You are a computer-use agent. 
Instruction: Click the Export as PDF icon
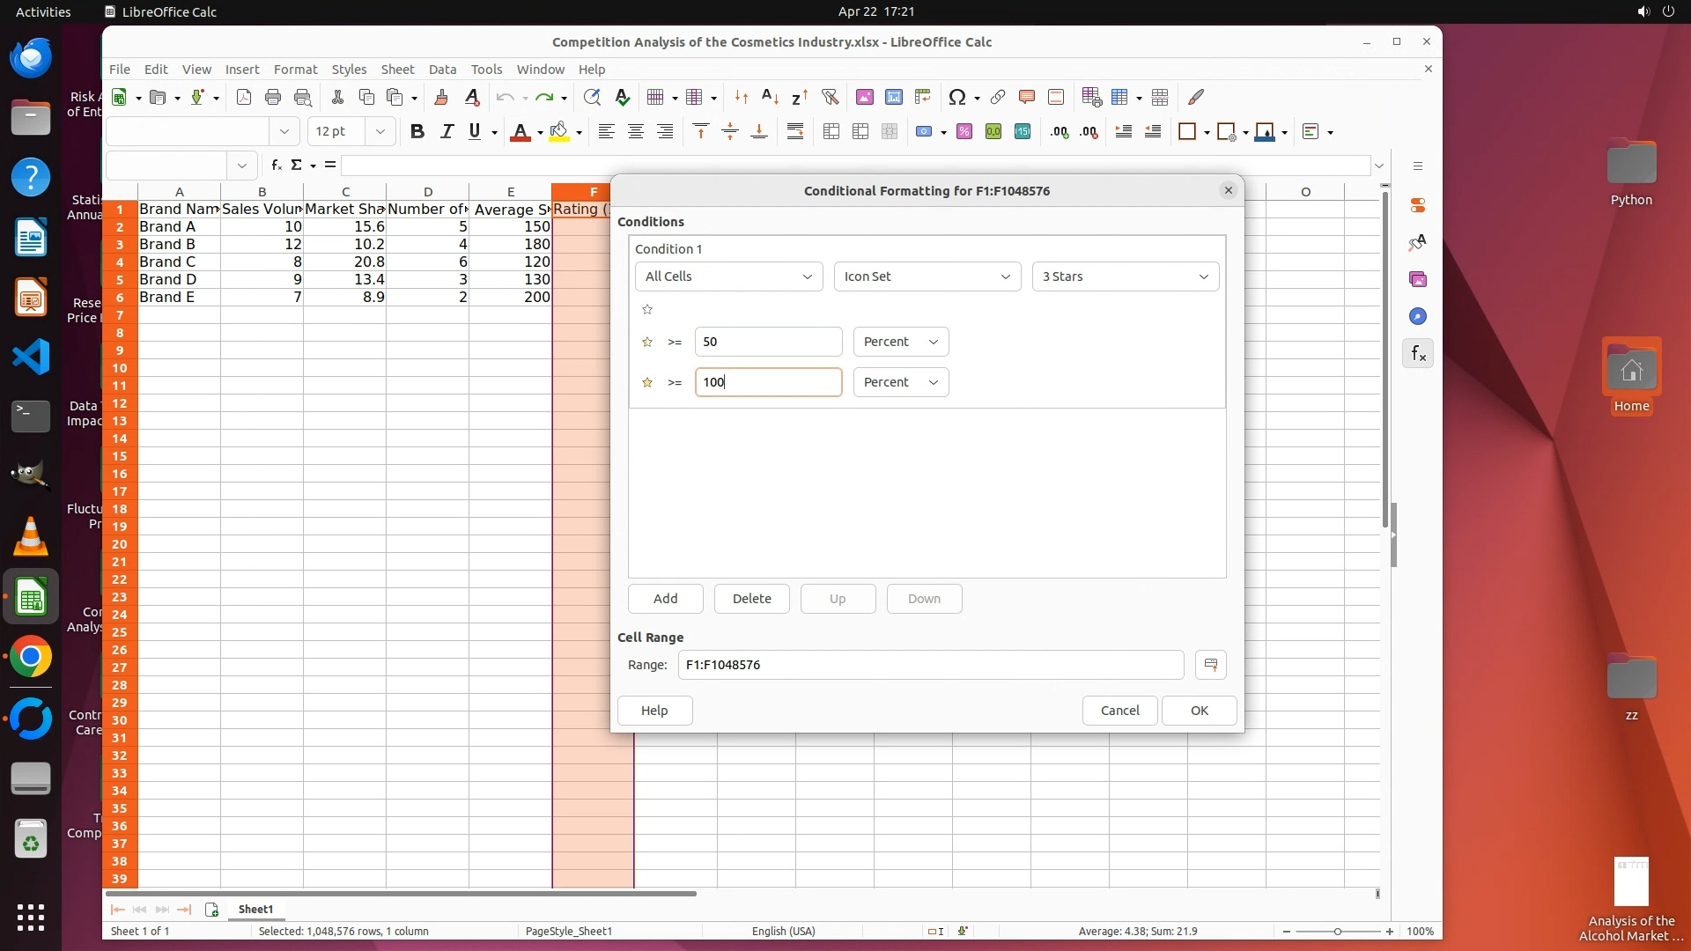point(244,98)
